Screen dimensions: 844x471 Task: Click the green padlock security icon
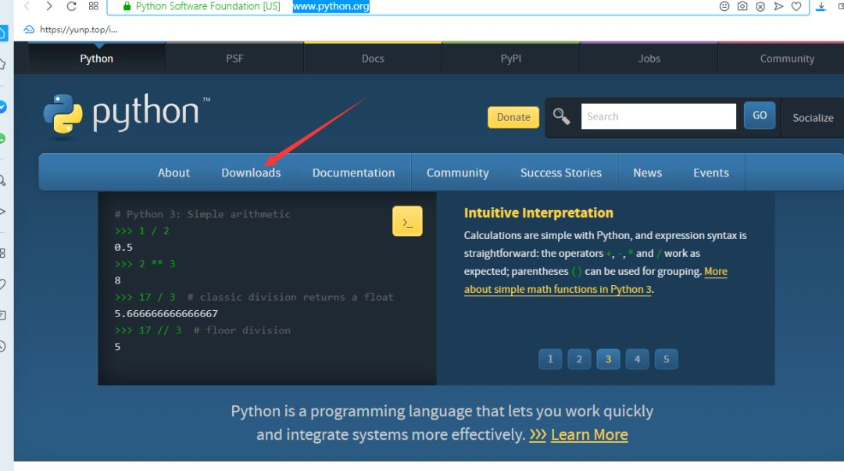(127, 6)
